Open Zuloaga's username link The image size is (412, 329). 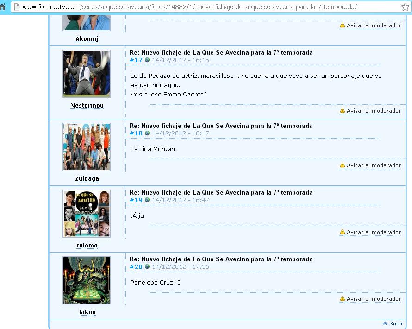pos(87,179)
